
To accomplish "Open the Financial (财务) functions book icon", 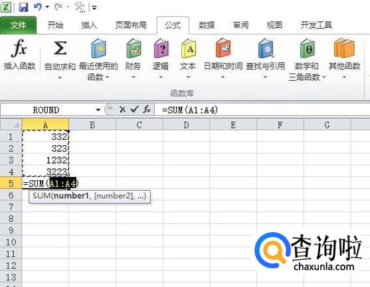I will pos(134,48).
